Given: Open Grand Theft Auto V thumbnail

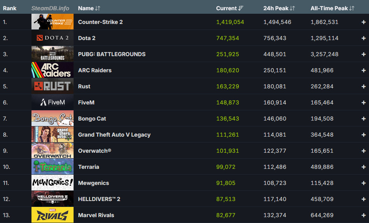Looking at the screenshot, I should (x=52, y=134).
